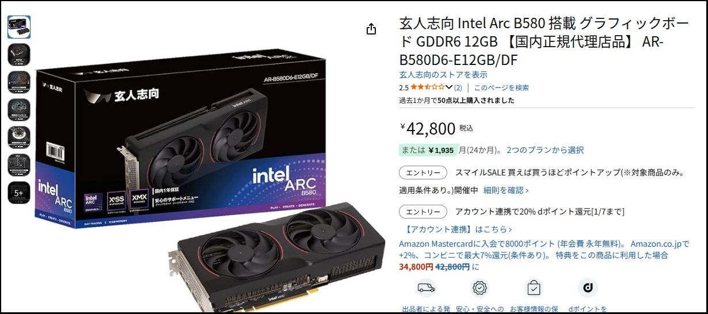
Task: Click the security badge icon
Action: [x=480, y=288]
